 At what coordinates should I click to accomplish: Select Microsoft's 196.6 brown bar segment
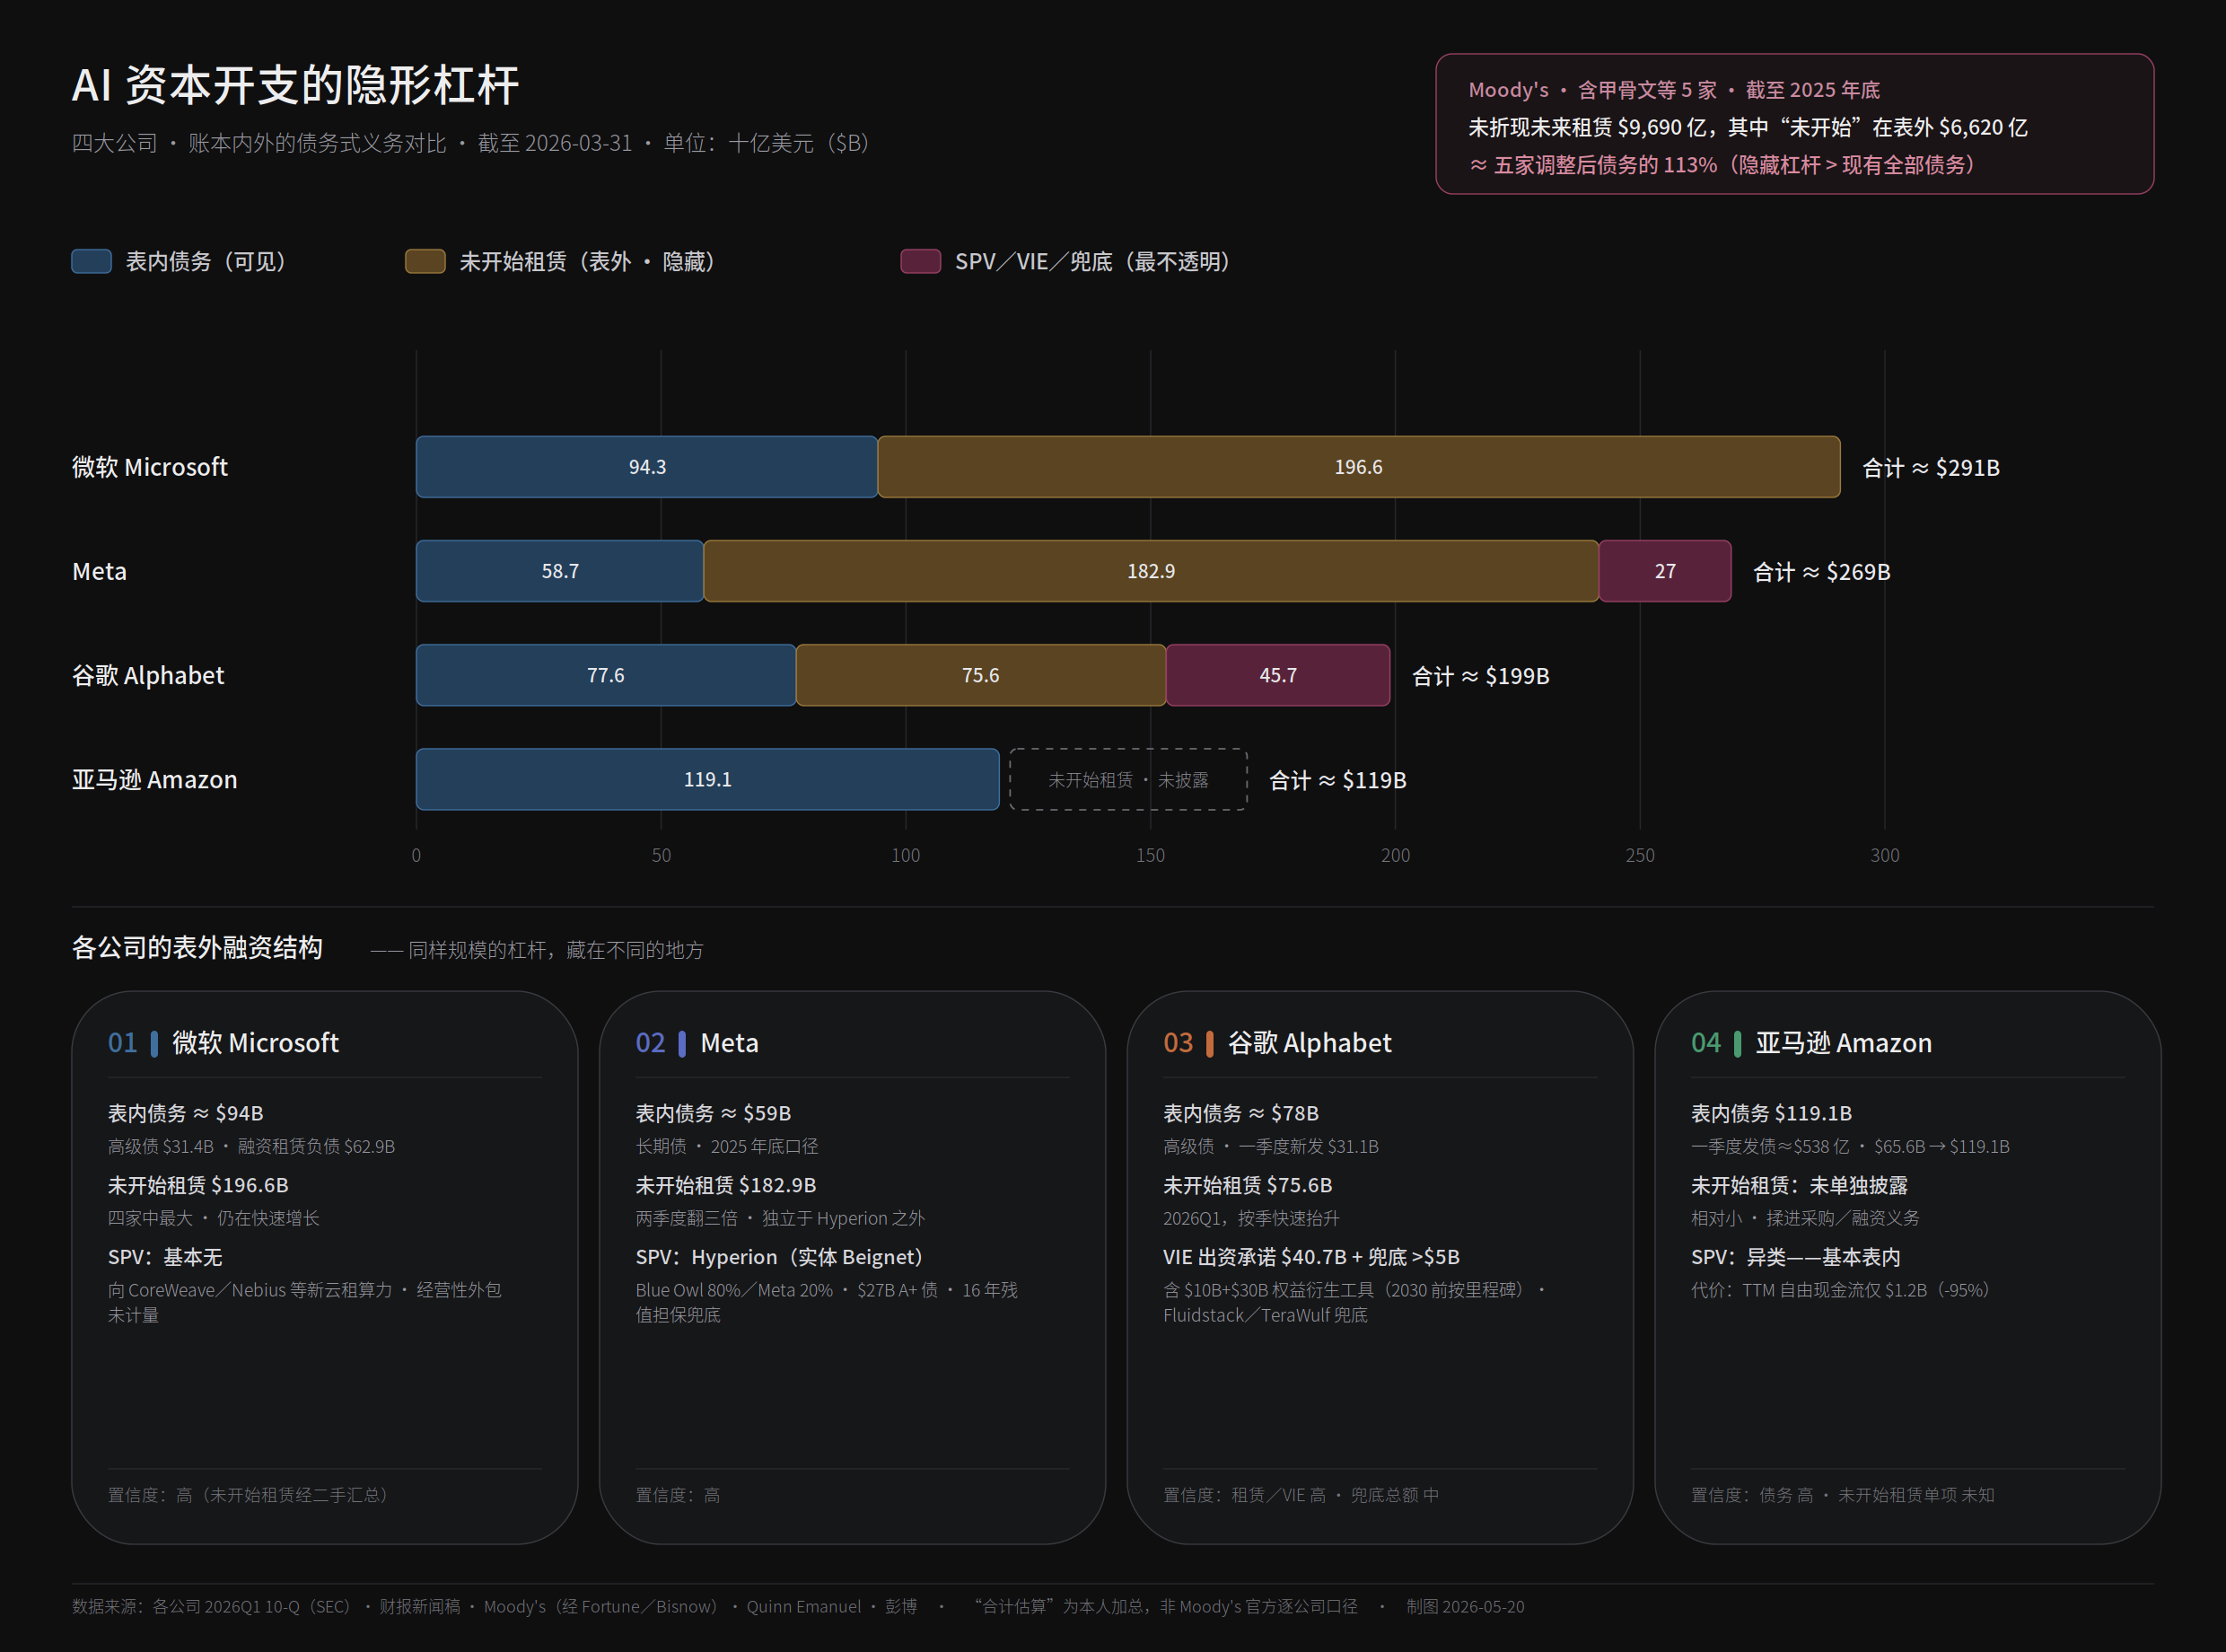(x=1358, y=467)
